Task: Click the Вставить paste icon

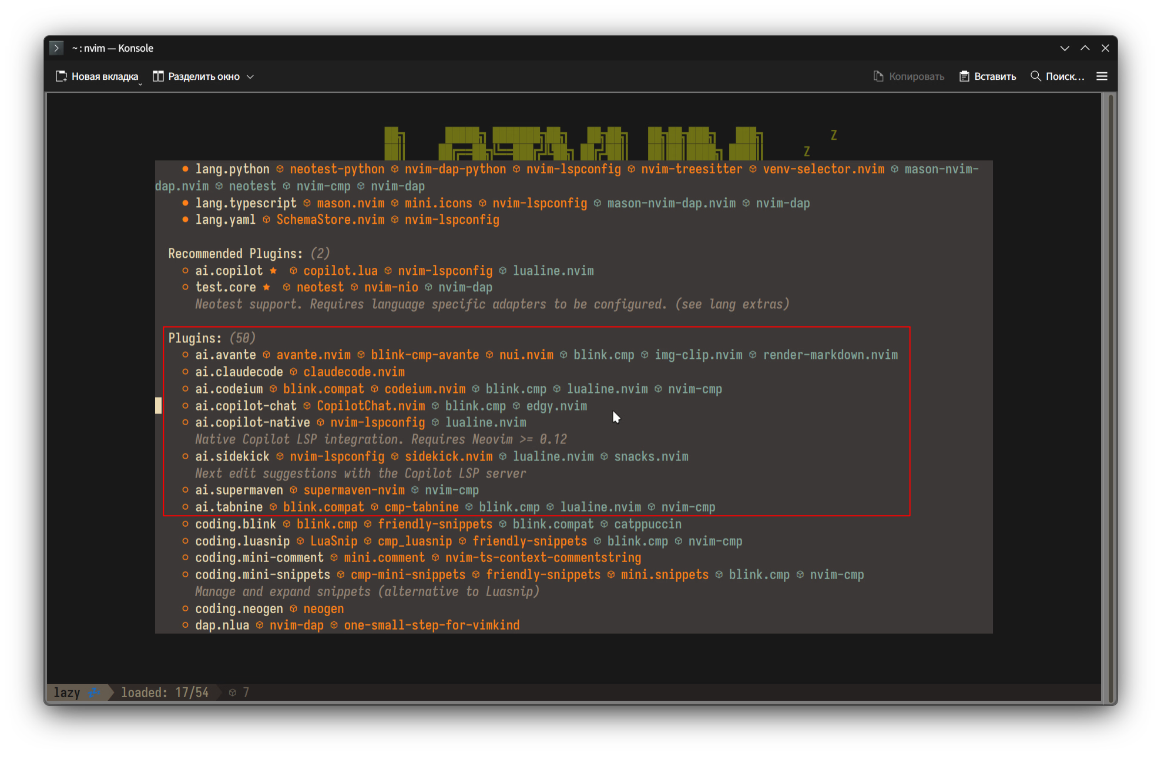Action: 964,76
